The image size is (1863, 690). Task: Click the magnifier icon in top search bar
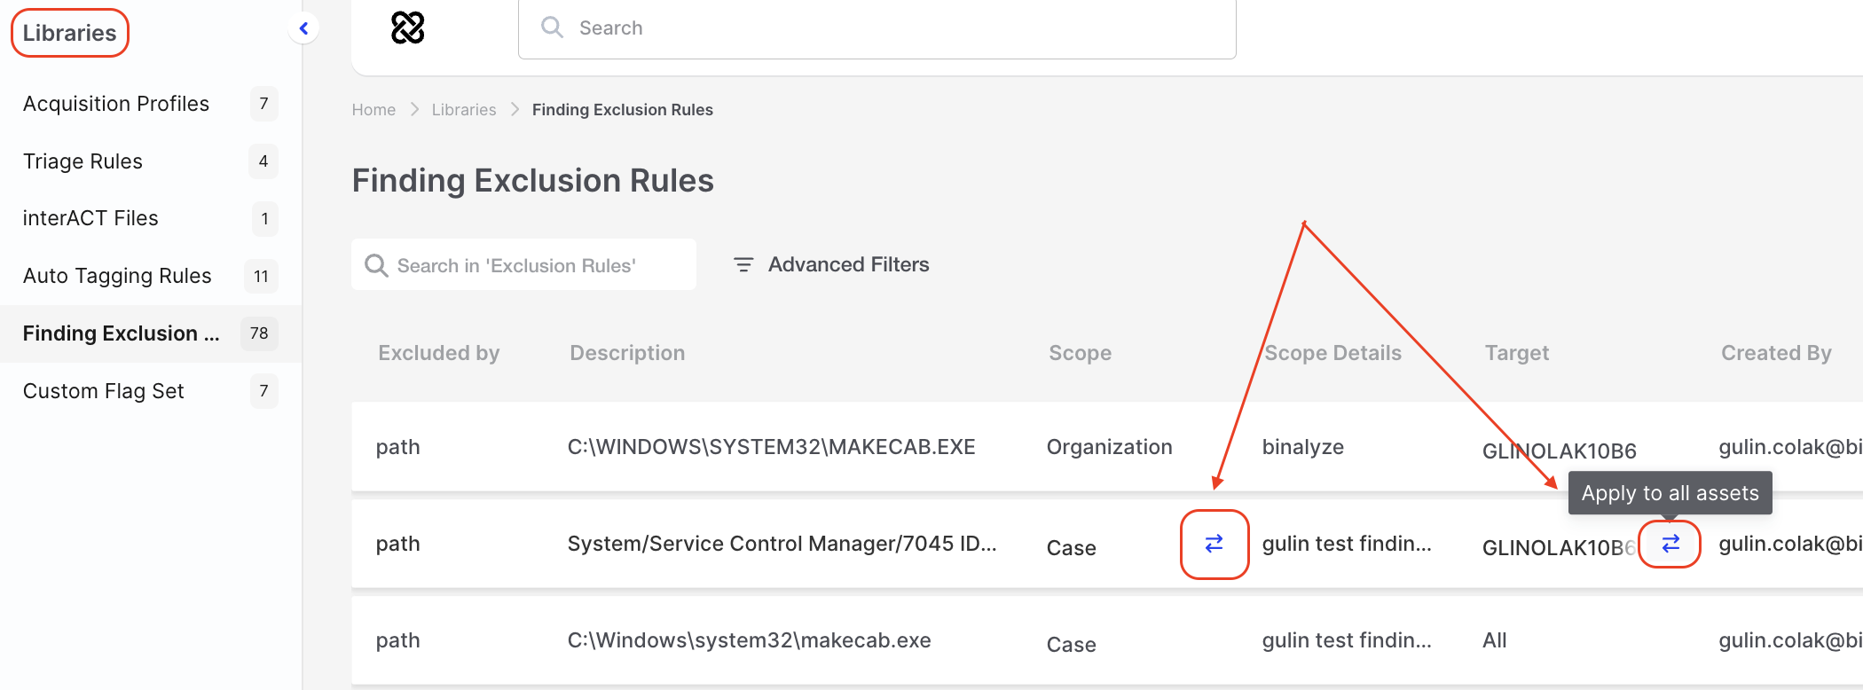coord(552,27)
